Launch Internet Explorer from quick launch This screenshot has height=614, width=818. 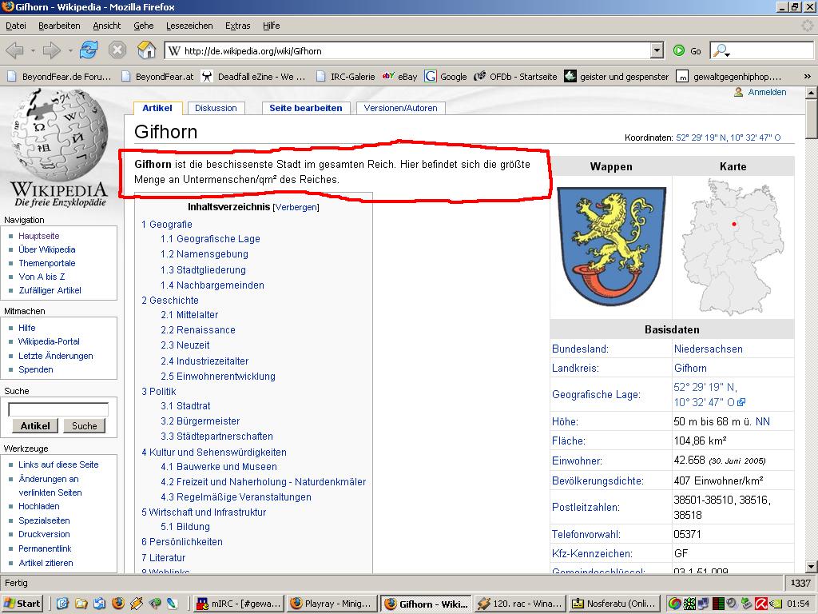[x=62, y=604]
